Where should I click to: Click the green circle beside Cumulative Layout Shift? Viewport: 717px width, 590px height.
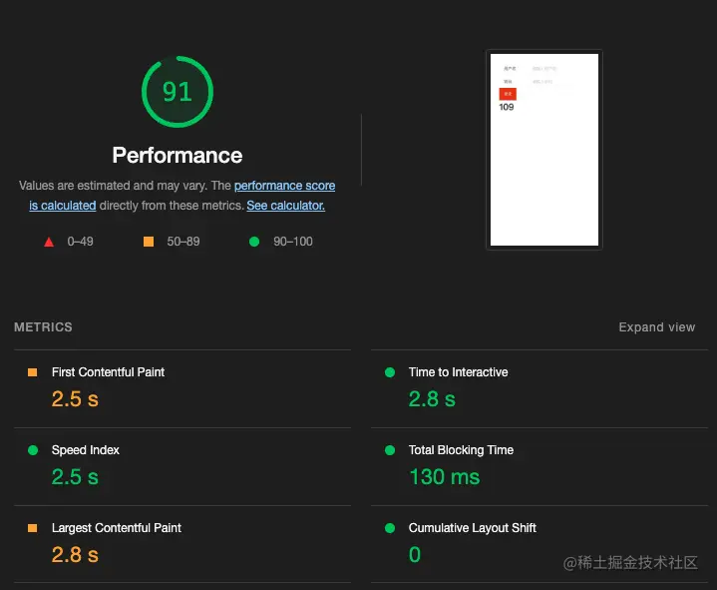tap(390, 528)
